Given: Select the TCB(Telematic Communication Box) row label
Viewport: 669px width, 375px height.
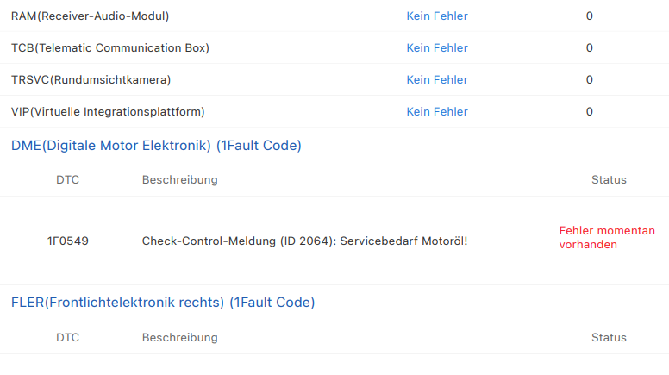Looking at the screenshot, I should click(110, 47).
